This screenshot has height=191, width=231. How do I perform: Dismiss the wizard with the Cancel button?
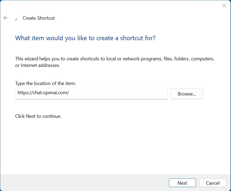tap(213, 183)
